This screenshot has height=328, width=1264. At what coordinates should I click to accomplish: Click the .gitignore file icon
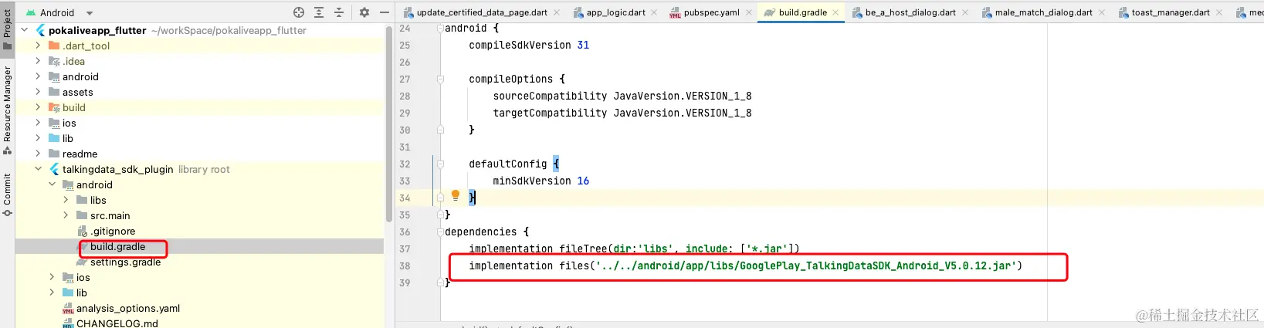[83, 231]
